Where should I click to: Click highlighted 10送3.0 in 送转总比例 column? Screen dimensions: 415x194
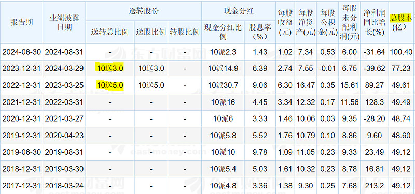[110, 69]
